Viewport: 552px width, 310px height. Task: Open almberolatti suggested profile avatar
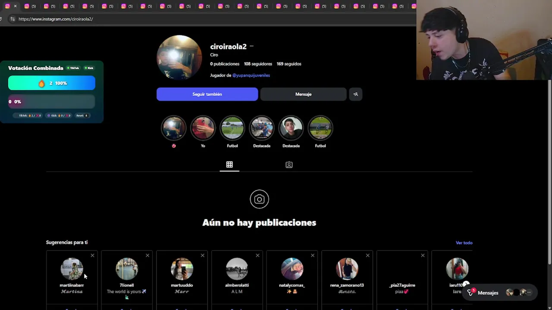coord(237,269)
